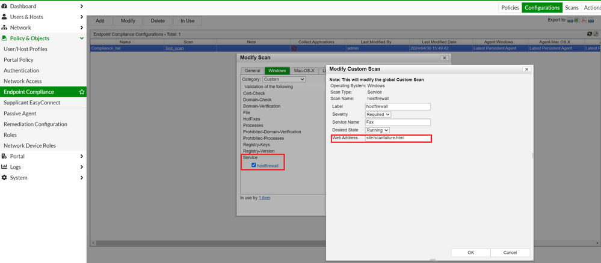Click the Service Name field
Image resolution: width=601 pixels, height=263 pixels.
tap(398, 122)
